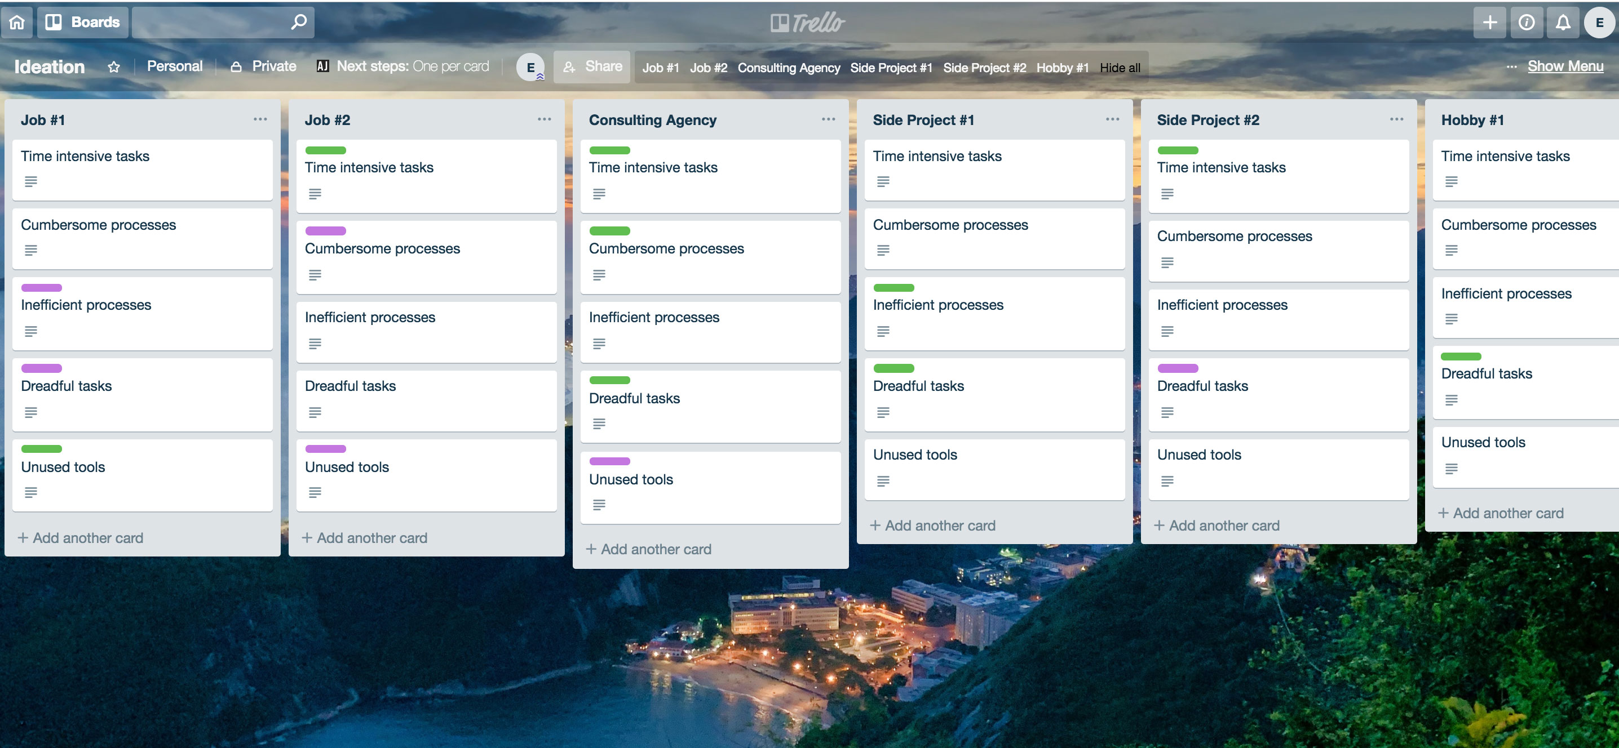Image resolution: width=1619 pixels, height=748 pixels.
Task: Toggle Job #1 list filter tab
Action: (x=661, y=67)
